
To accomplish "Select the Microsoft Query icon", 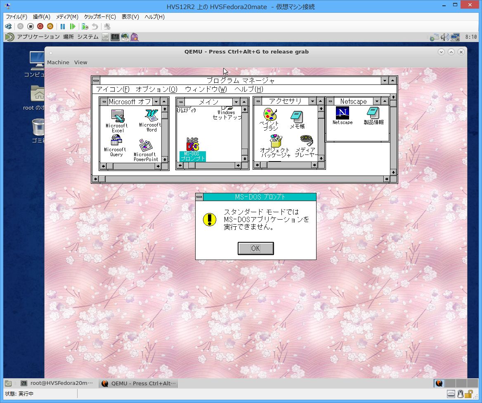I will (115, 146).
